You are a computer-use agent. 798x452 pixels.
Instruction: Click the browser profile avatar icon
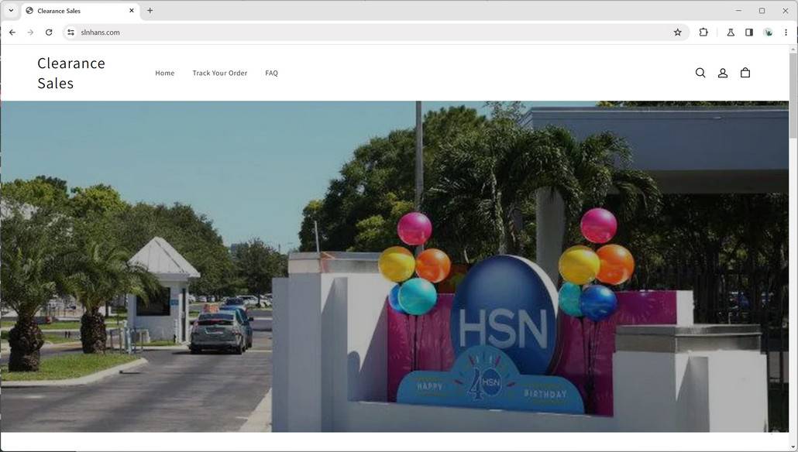pyautogui.click(x=767, y=32)
